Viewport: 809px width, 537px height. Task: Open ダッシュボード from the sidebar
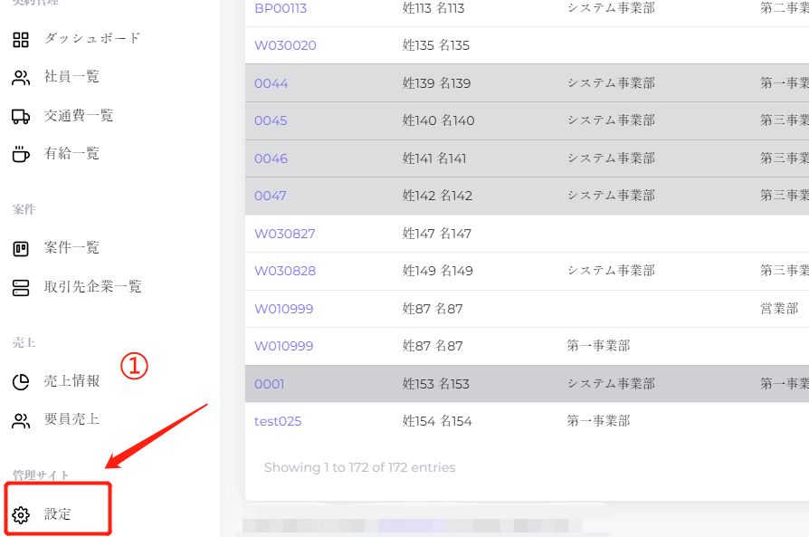[x=92, y=39]
